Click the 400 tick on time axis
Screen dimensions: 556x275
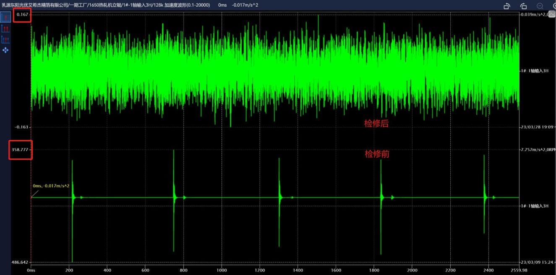tap(107, 270)
